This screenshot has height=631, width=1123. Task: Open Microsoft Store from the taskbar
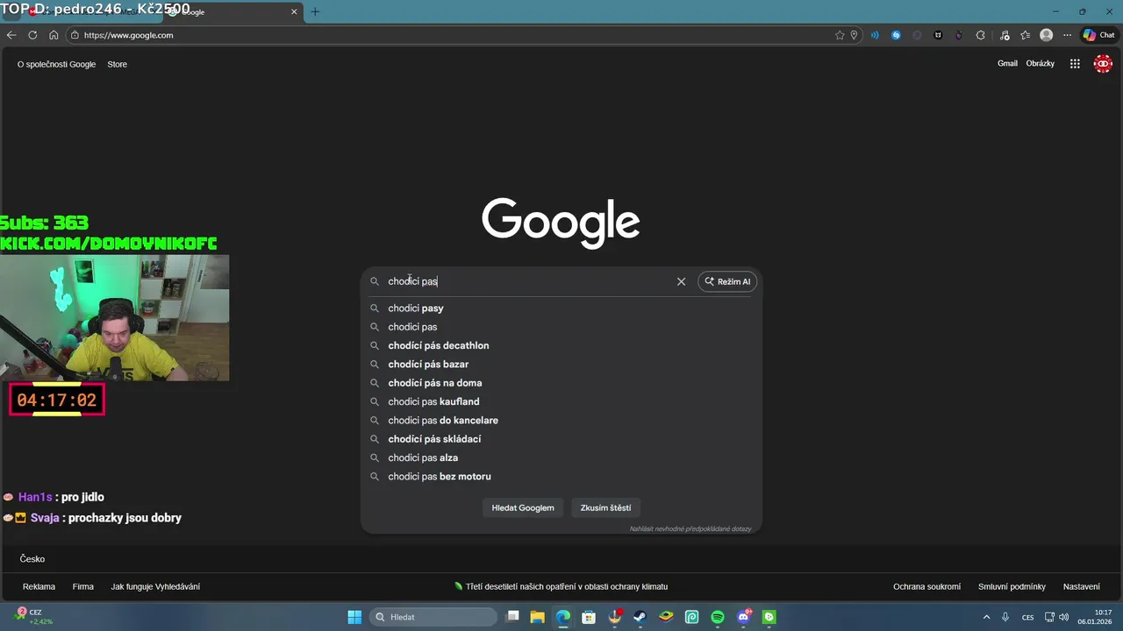point(589,617)
